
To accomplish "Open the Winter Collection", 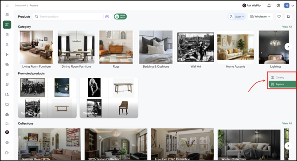I will [249, 144].
